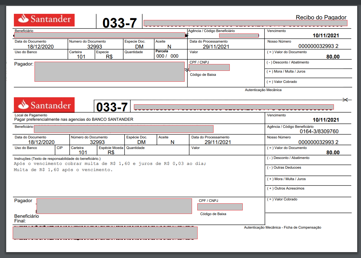Click bank code '033-7' in Recibo do Pagador
The width and height of the screenshot is (361, 258).
pyautogui.click(x=119, y=23)
